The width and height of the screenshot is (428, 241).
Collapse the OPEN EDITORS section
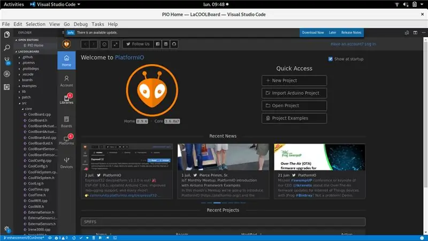[x=28, y=40]
